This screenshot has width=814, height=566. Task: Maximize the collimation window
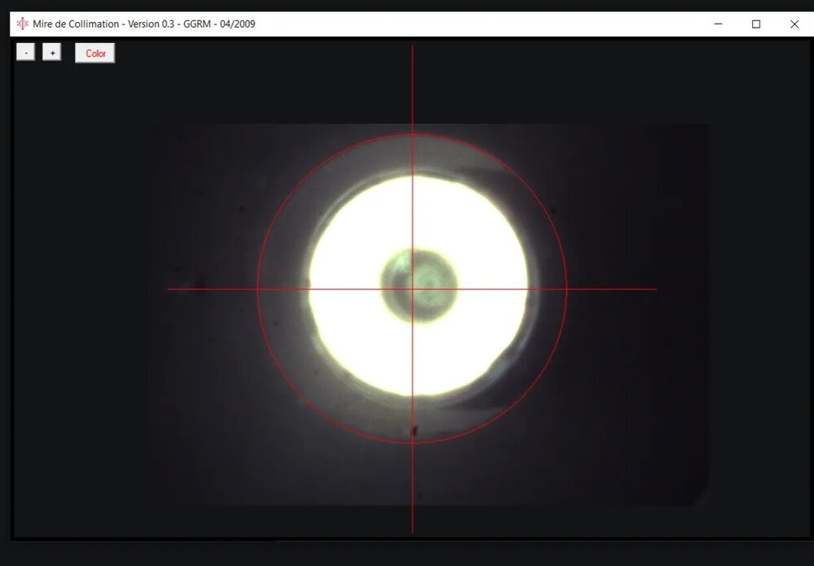click(755, 24)
